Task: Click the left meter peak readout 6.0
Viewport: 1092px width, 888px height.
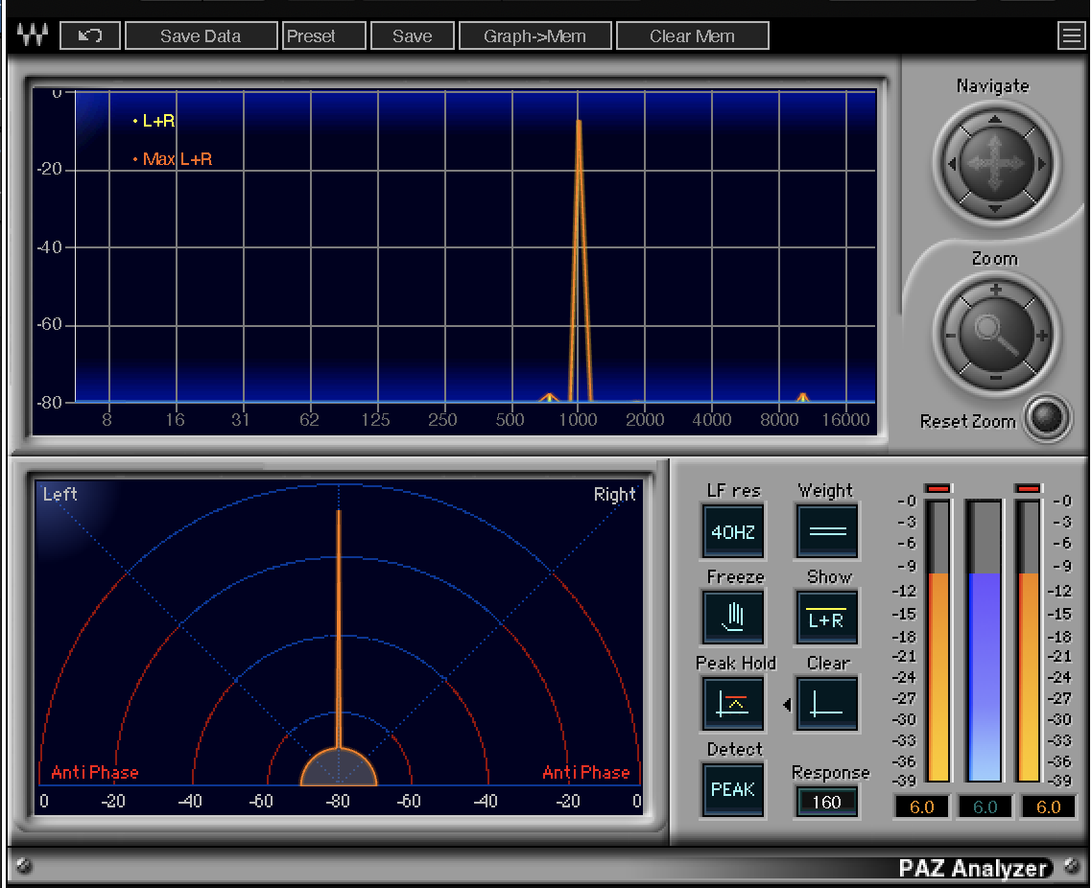Action: click(921, 806)
